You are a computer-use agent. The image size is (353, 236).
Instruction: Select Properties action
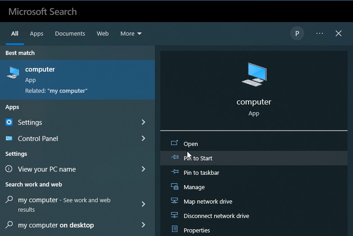[254, 230]
